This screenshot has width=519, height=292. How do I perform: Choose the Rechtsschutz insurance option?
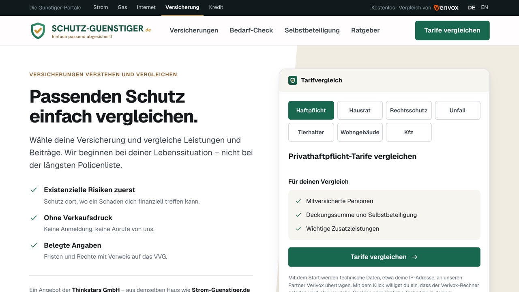409,110
